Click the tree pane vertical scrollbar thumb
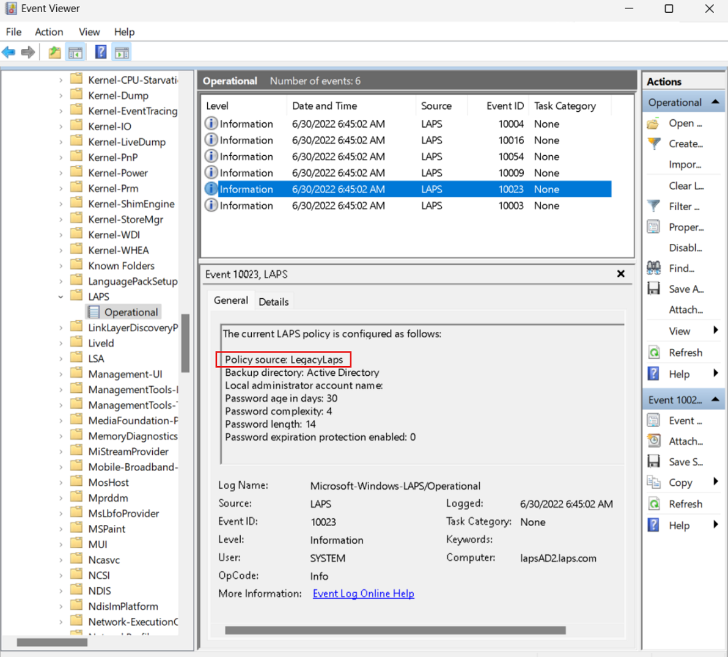The width and height of the screenshot is (728, 657). coord(186,343)
